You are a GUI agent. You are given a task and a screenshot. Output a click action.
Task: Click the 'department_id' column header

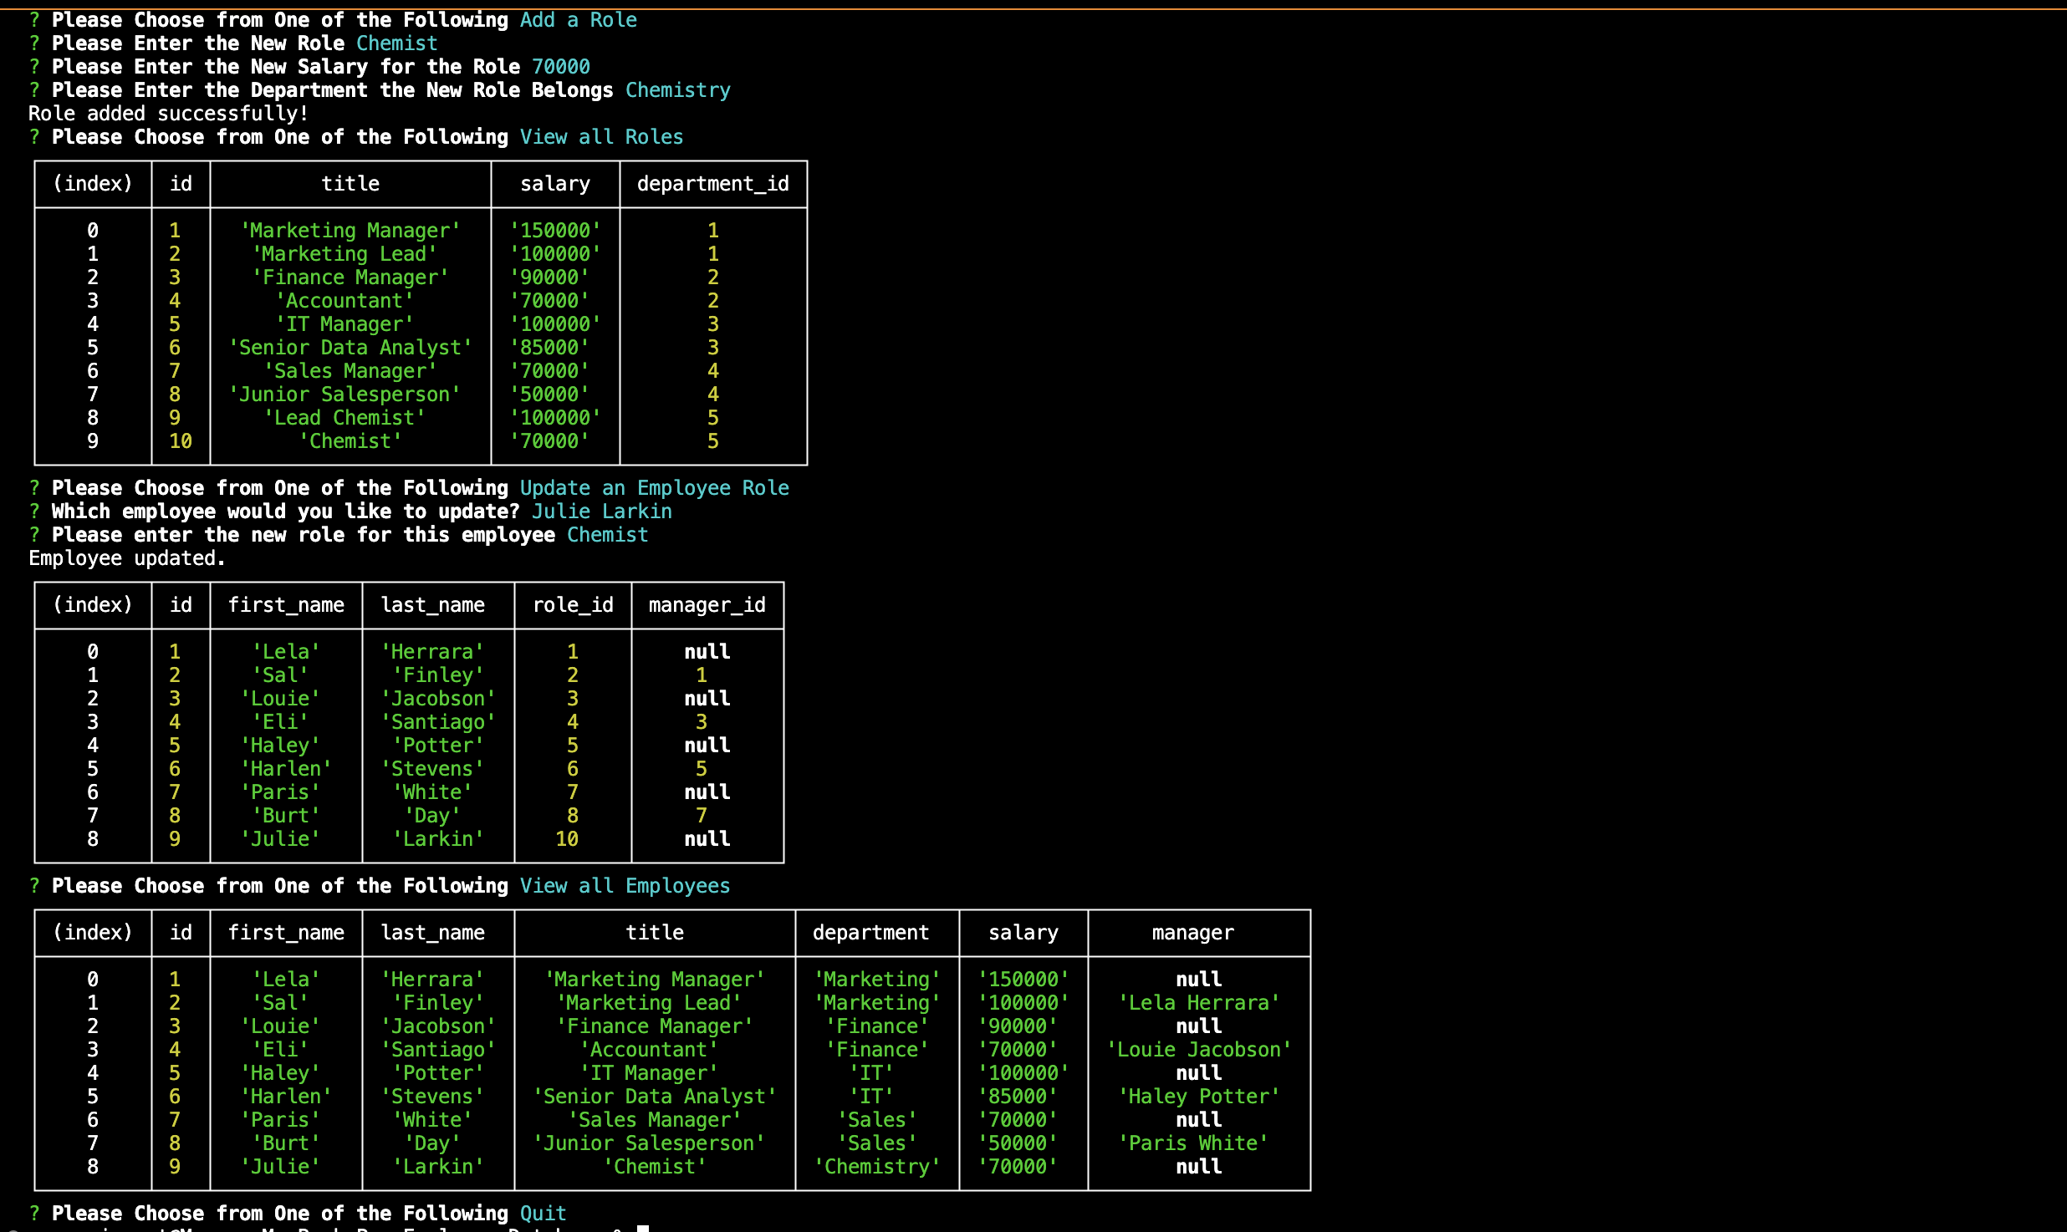click(x=712, y=184)
